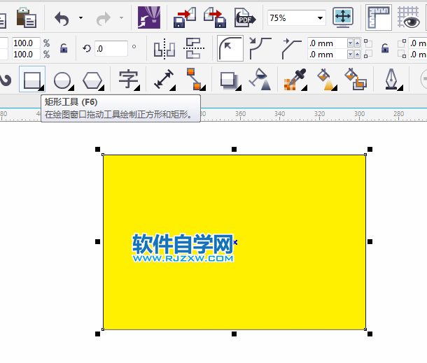The height and width of the screenshot is (363, 427).
Task: Click the bottom corner radius .0 mm field
Action: pyautogui.click(x=327, y=55)
